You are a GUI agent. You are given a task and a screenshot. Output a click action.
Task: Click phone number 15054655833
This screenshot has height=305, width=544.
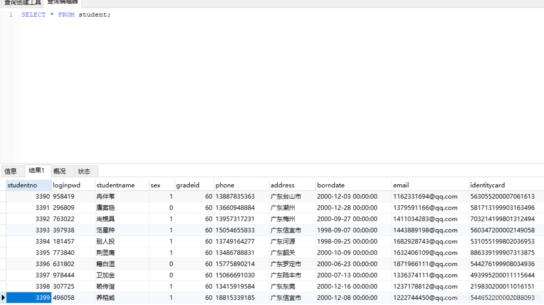pyautogui.click(x=235, y=230)
